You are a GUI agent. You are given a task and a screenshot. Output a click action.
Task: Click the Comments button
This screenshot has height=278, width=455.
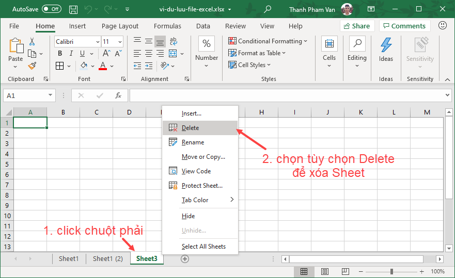tap(405, 26)
